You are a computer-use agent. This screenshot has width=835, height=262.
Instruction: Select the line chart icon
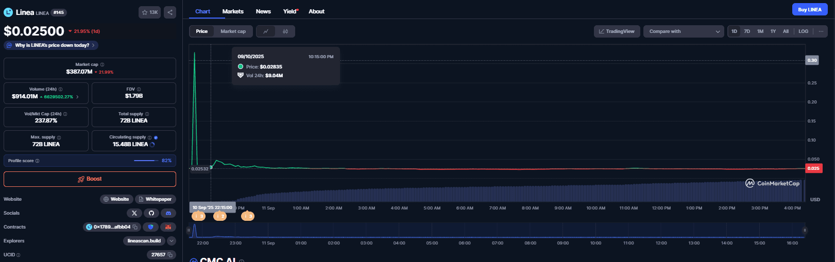266,31
